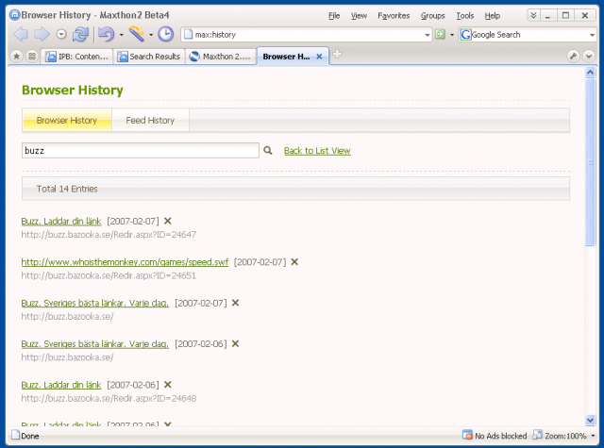This screenshot has height=448, width=604.
Task: Expand the address bar URL dropdown
Action: [427, 35]
